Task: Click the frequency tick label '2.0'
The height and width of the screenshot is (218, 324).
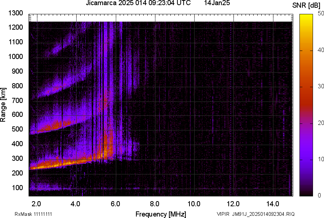Action: (36, 204)
